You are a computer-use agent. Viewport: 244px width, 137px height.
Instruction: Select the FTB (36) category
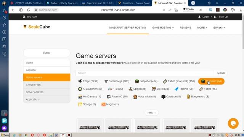point(115,89)
